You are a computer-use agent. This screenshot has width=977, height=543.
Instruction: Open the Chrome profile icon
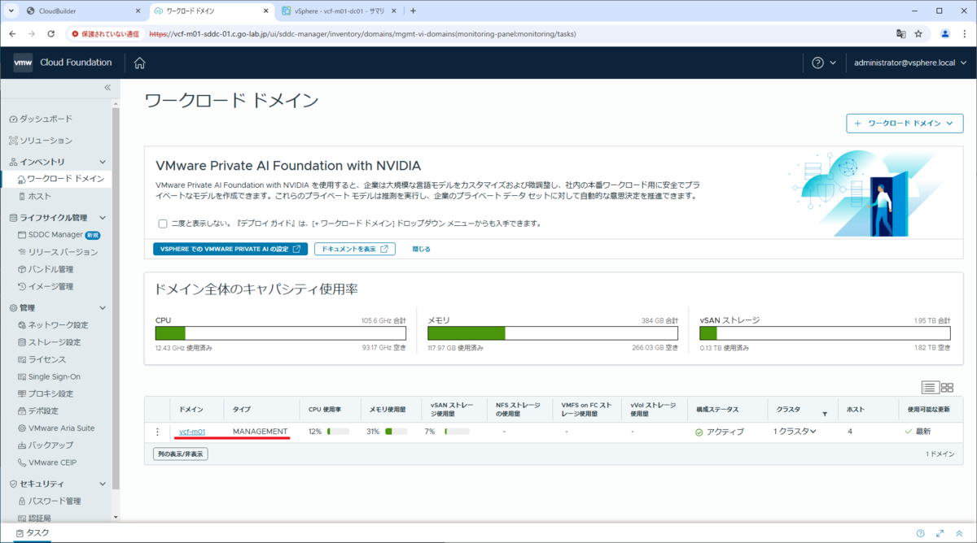point(945,34)
